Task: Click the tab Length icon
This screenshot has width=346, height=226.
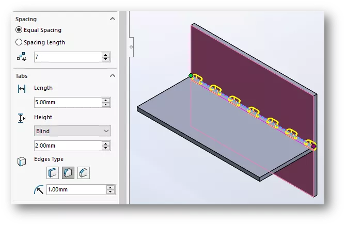Action: (x=22, y=89)
